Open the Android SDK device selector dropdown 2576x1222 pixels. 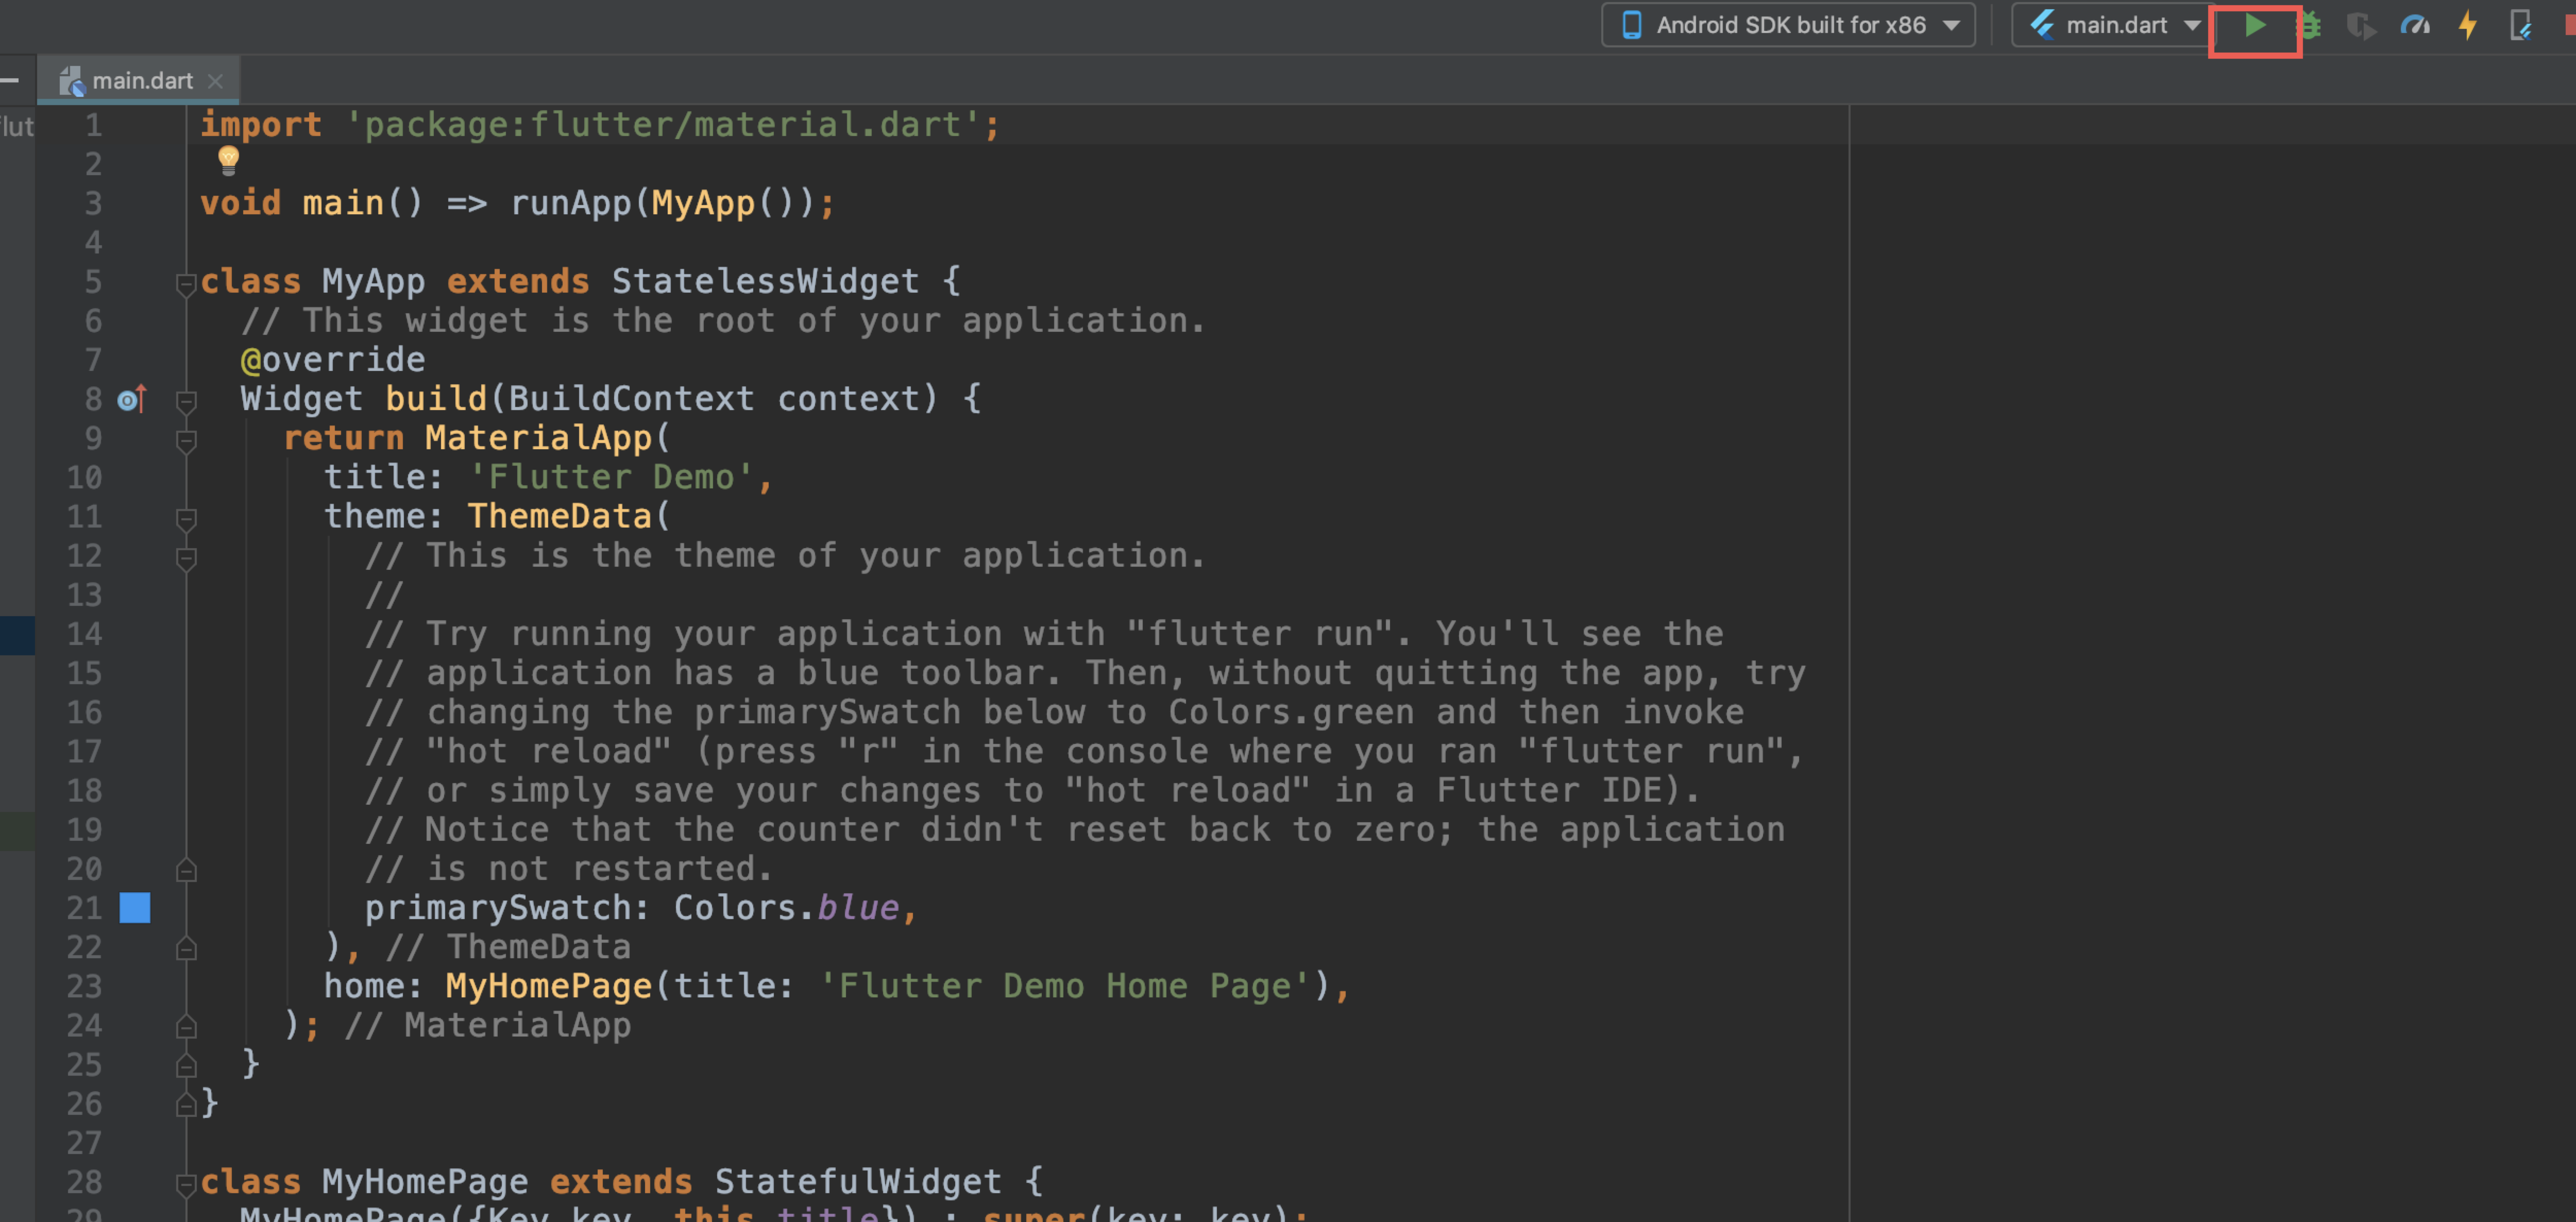1788,26
